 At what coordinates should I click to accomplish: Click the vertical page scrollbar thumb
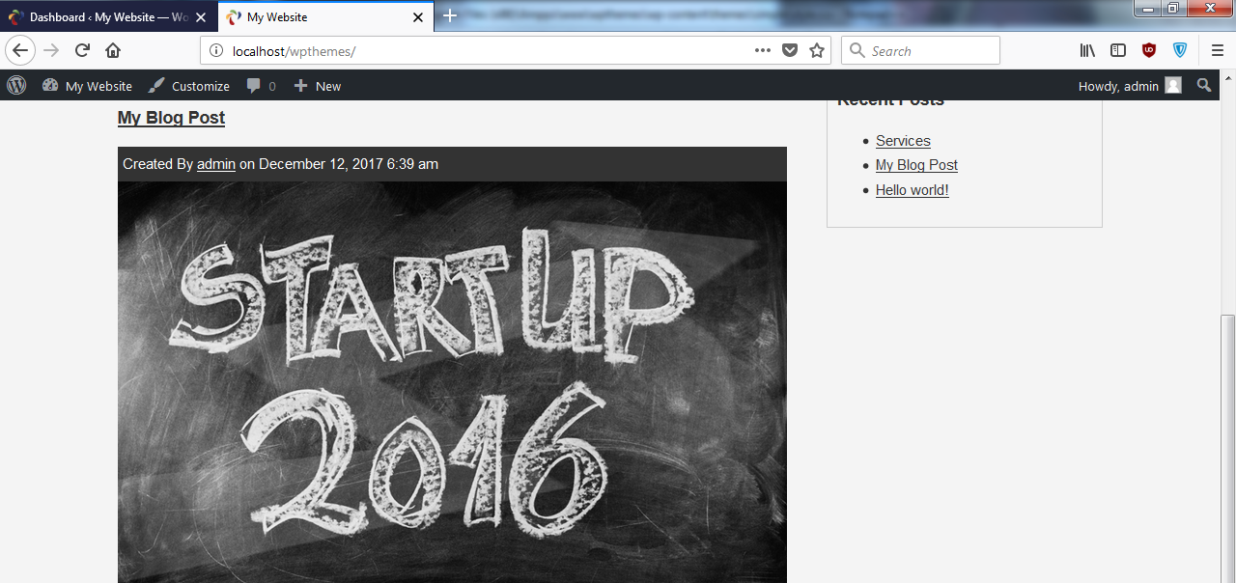pyautogui.click(x=1227, y=449)
